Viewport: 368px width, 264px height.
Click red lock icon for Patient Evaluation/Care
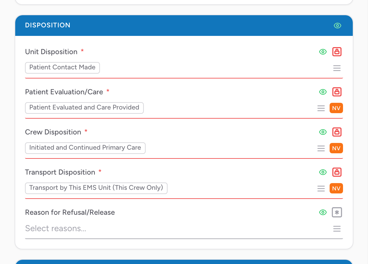[337, 92]
